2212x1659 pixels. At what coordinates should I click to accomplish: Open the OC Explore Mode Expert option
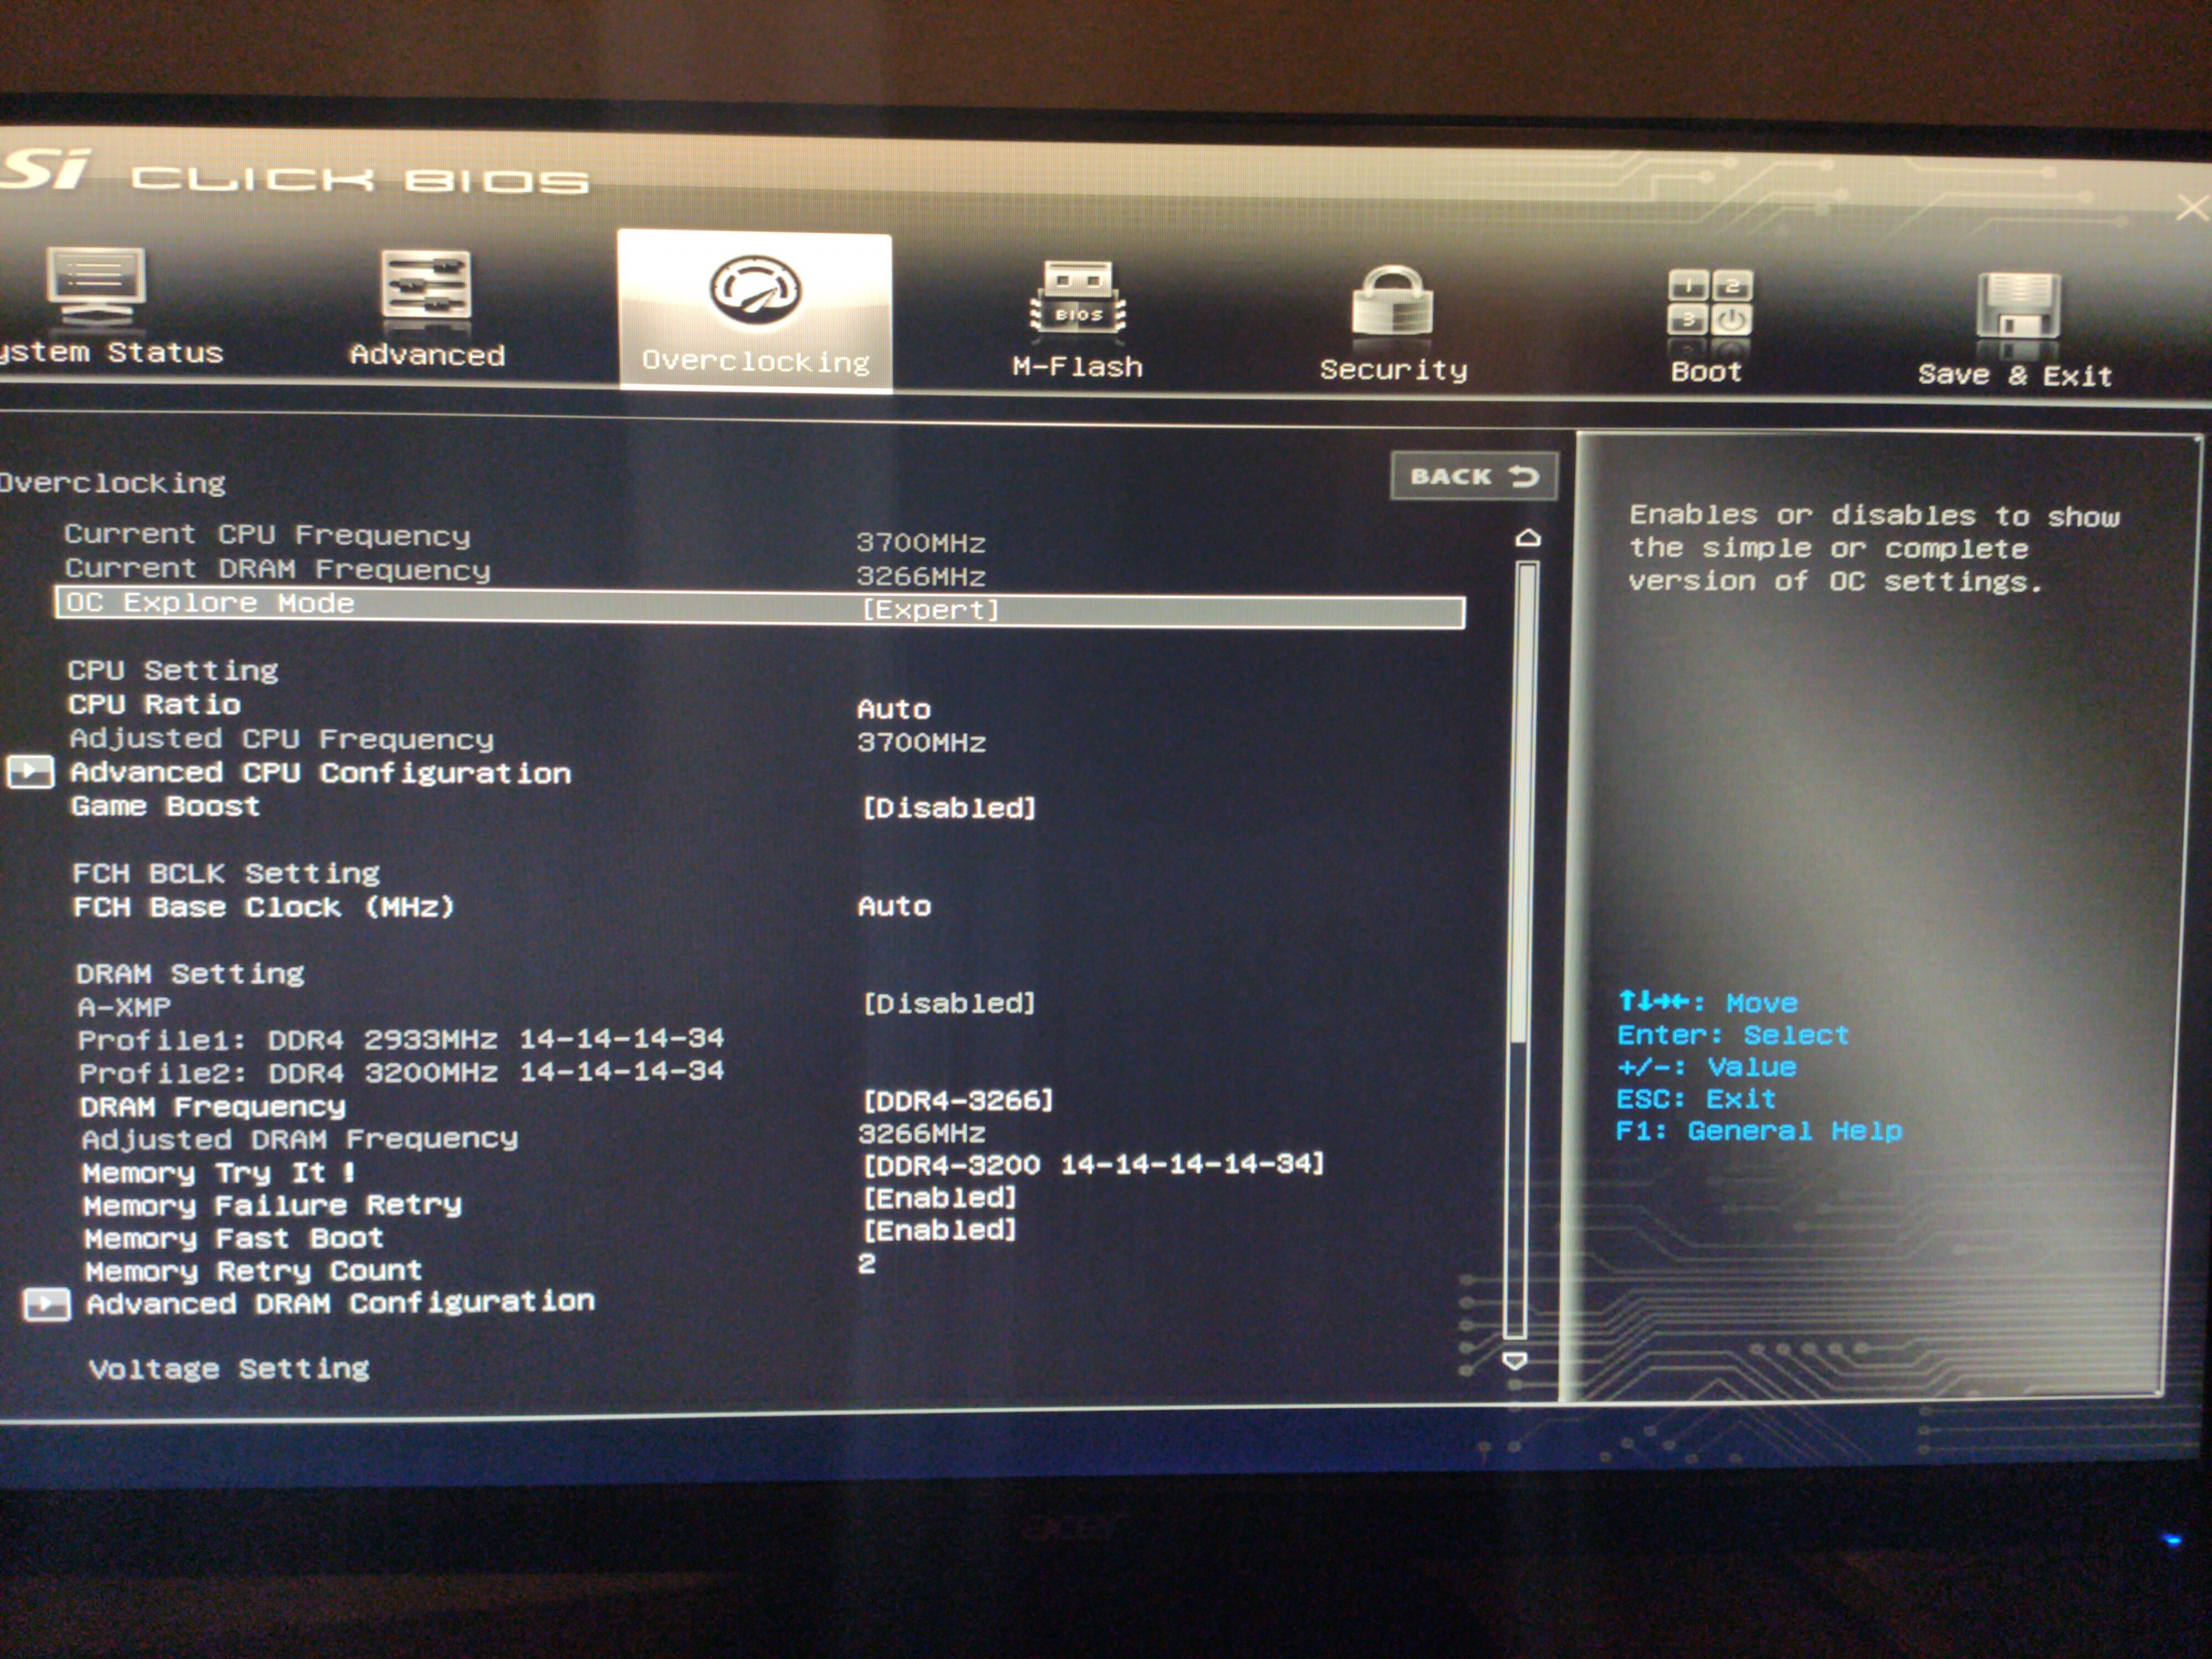click(930, 610)
